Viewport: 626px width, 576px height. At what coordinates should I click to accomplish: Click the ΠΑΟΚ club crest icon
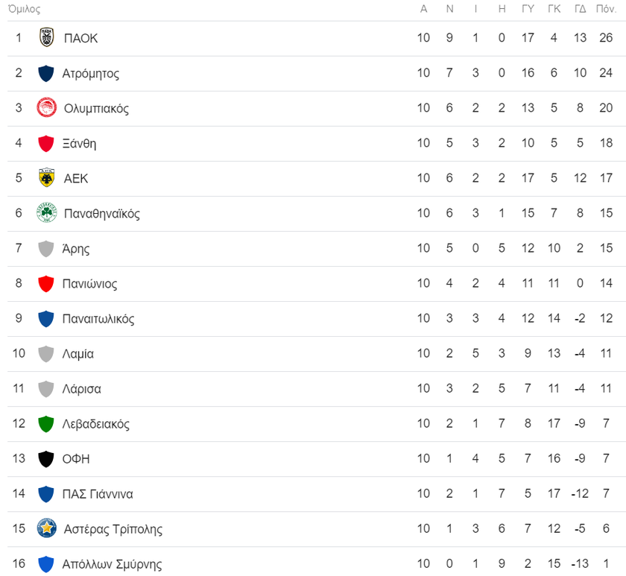tap(47, 37)
